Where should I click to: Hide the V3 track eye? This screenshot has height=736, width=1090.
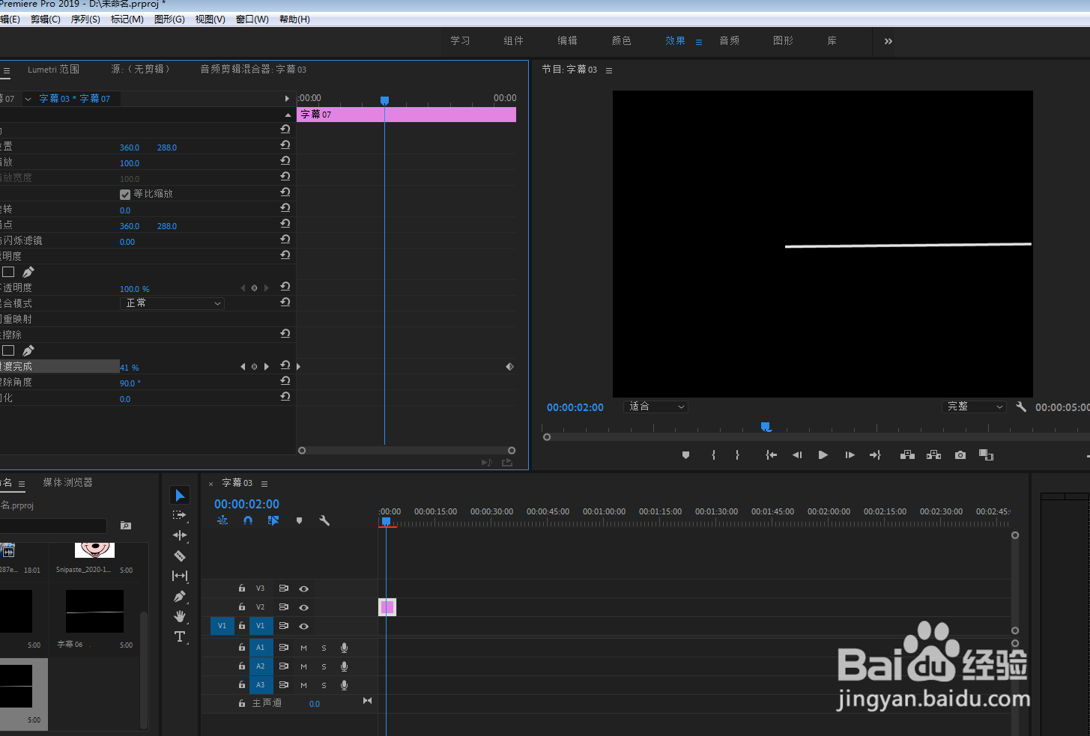pos(304,589)
